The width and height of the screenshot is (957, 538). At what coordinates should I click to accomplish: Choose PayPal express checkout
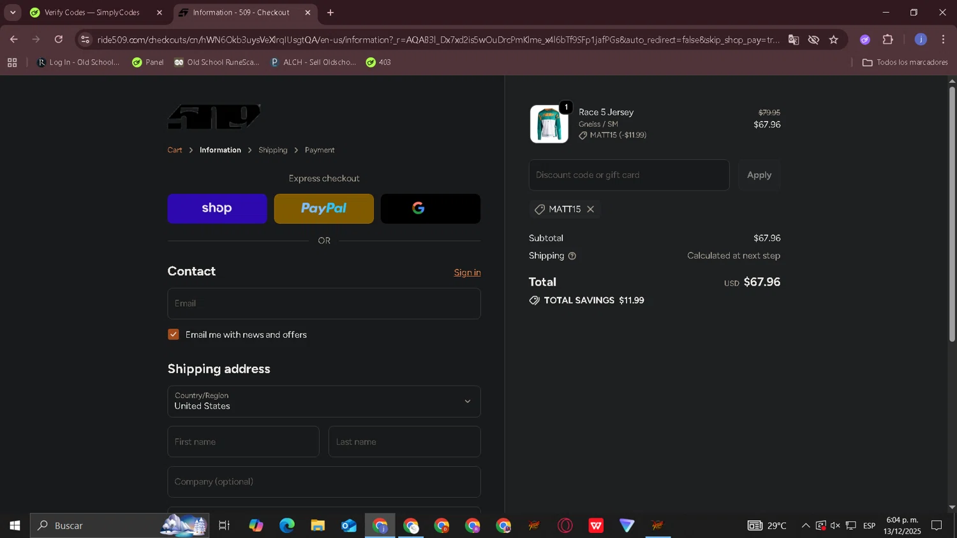tap(323, 208)
